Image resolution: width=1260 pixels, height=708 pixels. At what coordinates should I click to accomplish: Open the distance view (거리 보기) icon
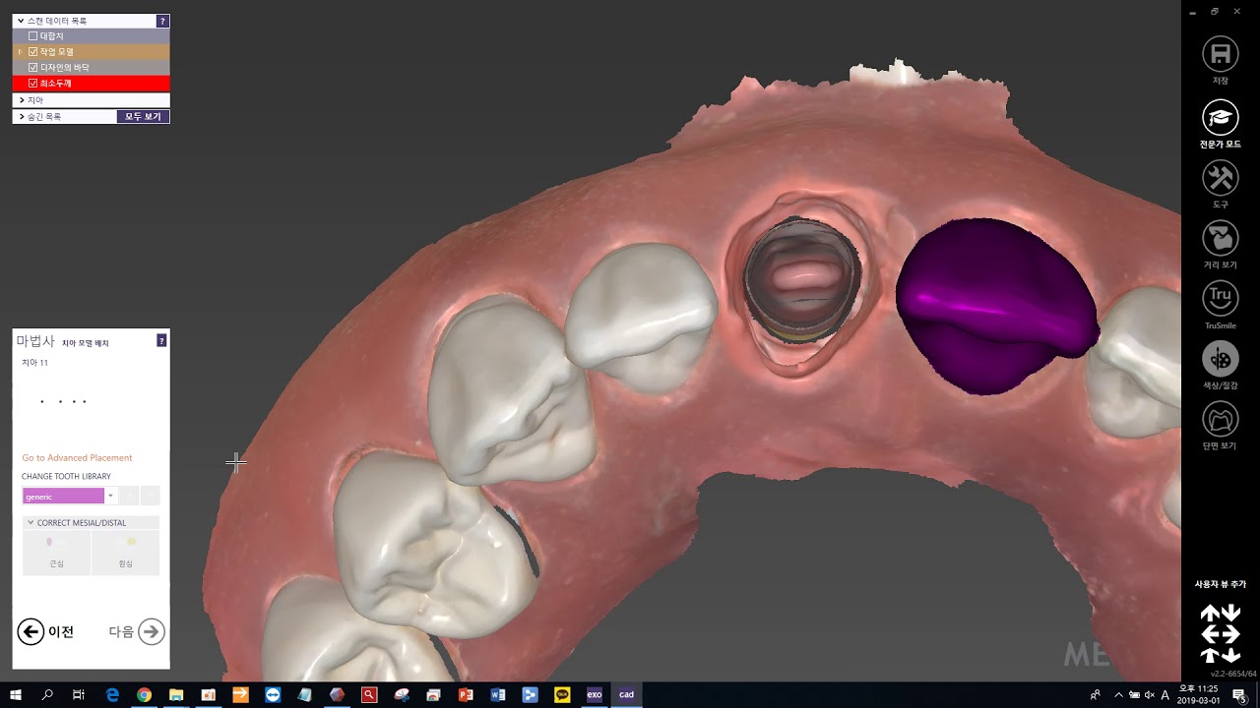click(1221, 238)
